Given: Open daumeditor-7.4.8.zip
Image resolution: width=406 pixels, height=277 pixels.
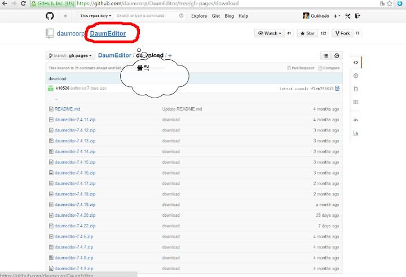Looking at the screenshot, I should click(x=74, y=258).
